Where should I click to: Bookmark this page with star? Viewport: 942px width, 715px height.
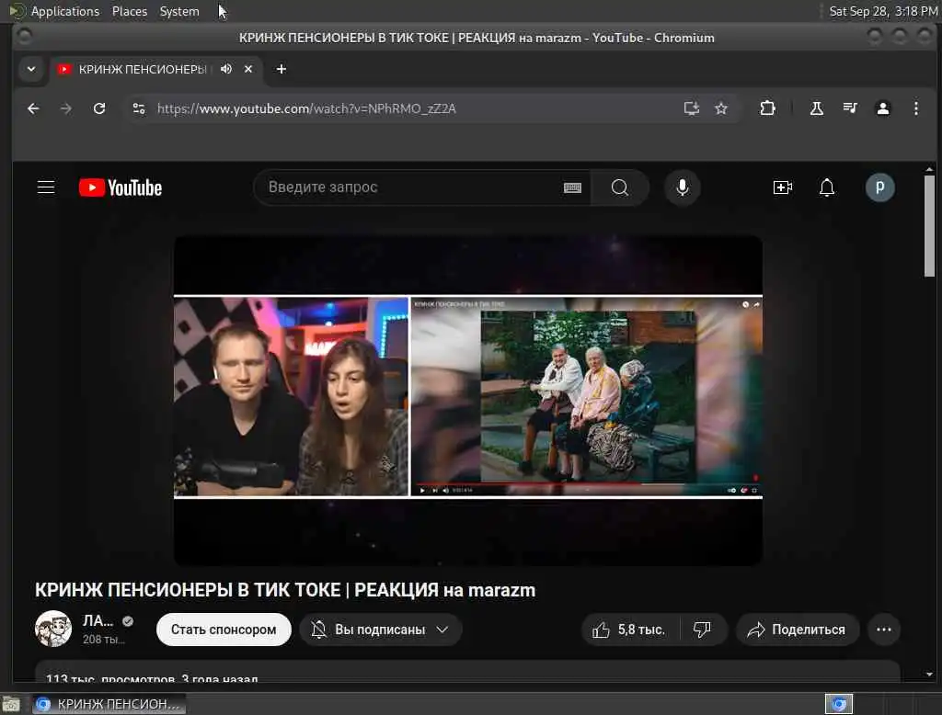721,108
